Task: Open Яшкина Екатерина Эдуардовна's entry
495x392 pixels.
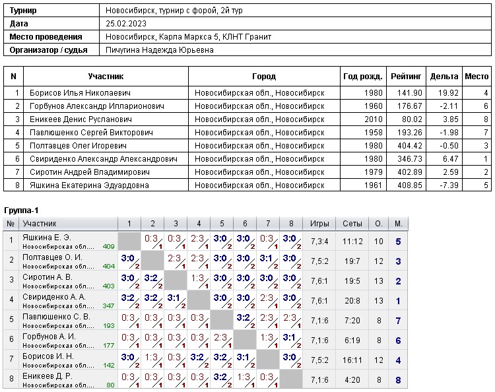Action: [x=89, y=185]
